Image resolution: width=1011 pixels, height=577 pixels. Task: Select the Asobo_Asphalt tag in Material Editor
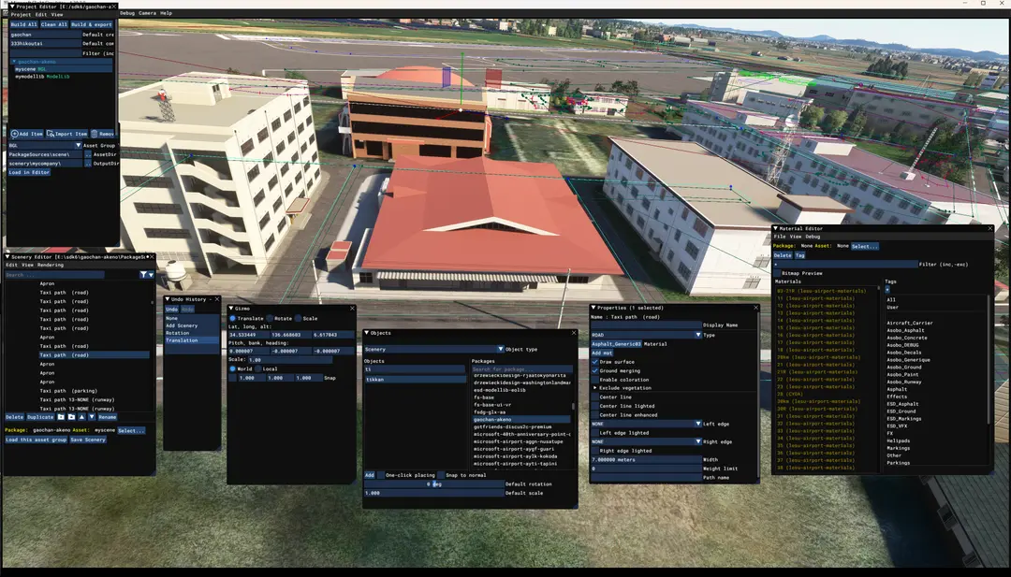click(x=905, y=330)
